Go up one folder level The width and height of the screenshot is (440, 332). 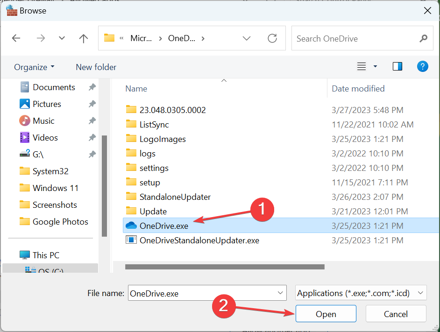83,38
